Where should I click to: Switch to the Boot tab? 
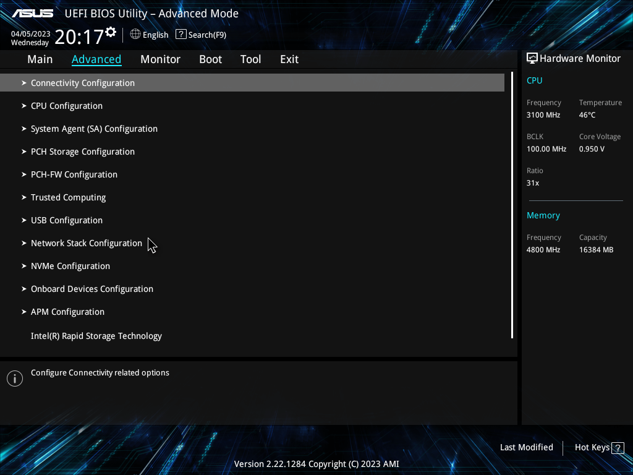pos(210,59)
